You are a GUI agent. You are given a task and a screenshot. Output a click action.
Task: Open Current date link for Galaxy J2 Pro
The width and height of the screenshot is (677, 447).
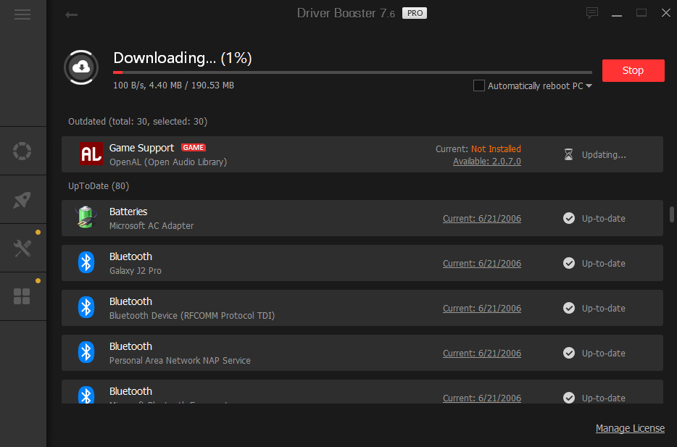click(482, 264)
